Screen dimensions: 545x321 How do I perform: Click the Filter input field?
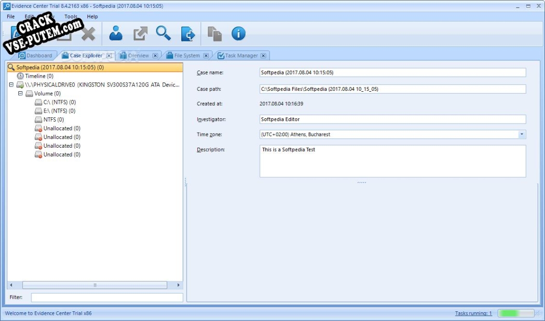[x=107, y=297]
